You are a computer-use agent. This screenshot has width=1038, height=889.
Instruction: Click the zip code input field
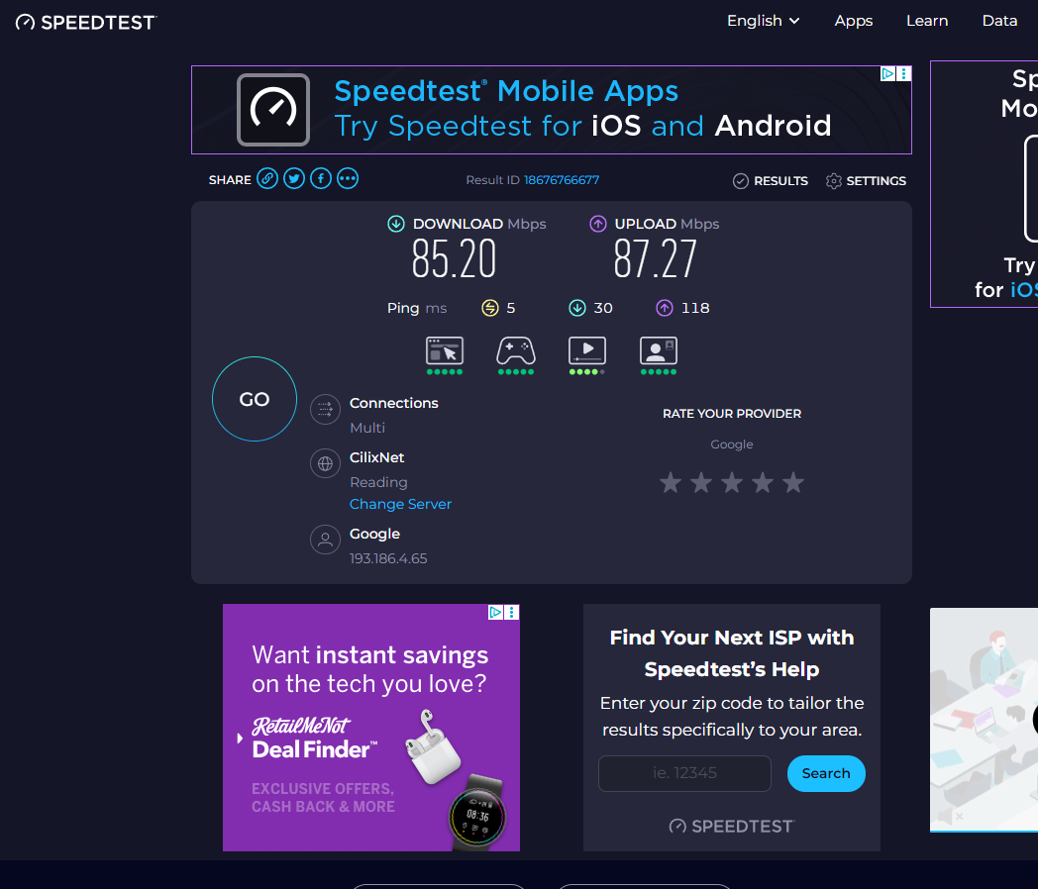click(x=684, y=774)
